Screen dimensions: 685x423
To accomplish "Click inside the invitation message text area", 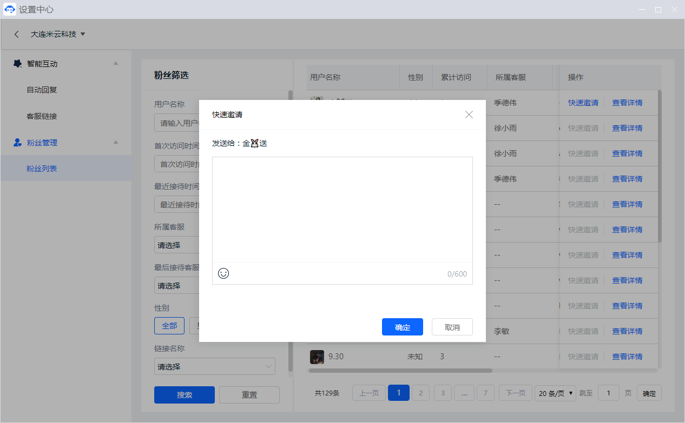I will click(x=342, y=210).
